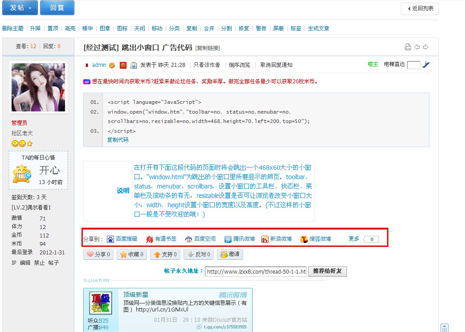The width and height of the screenshot is (465, 332).
Task: Click the blue document icon before post time
Action: [x=134, y=65]
